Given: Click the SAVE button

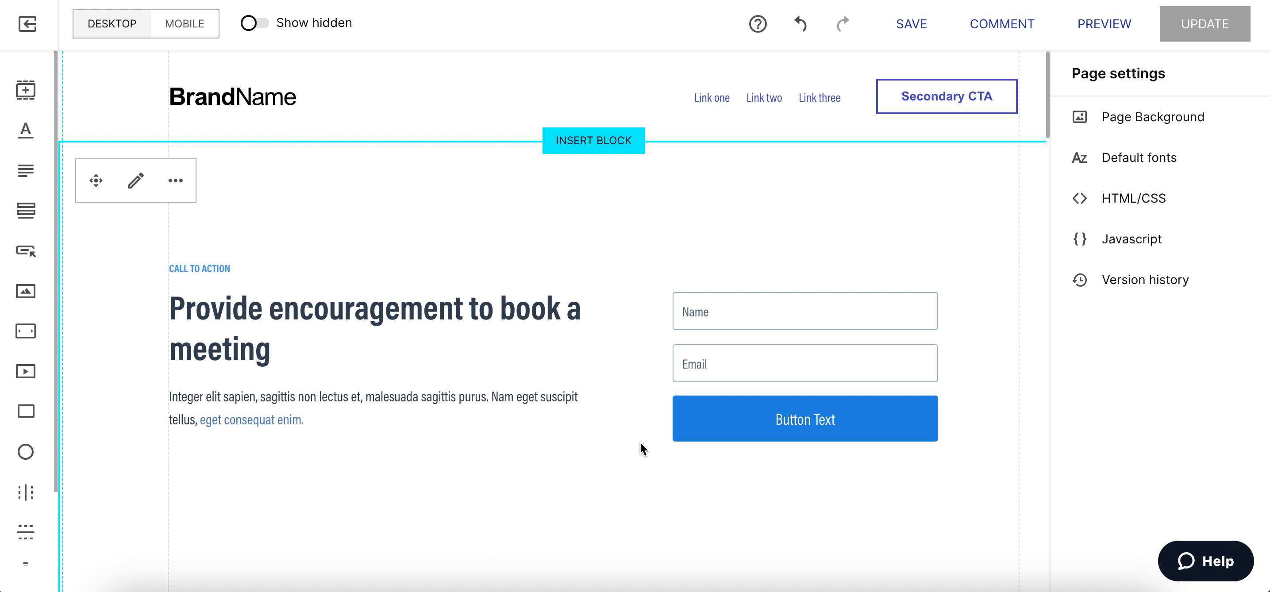Looking at the screenshot, I should pyautogui.click(x=911, y=23).
